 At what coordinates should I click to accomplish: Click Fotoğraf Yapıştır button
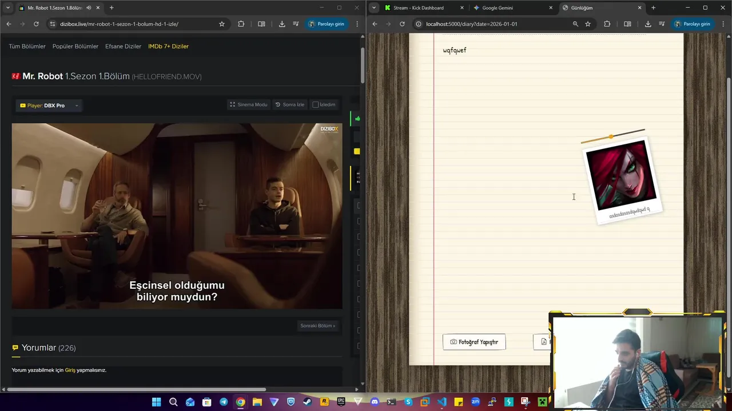coord(474,342)
